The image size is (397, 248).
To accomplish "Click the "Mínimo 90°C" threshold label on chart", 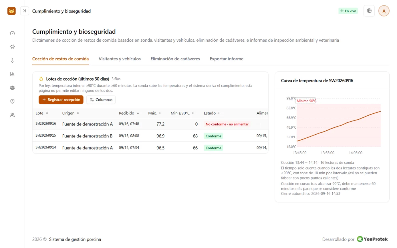I will pyautogui.click(x=306, y=101).
